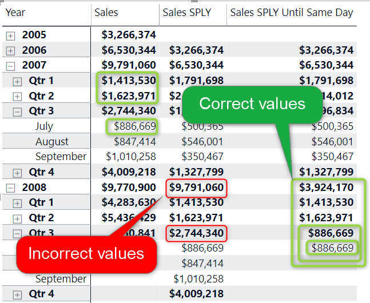
Task: Expand the 2005 year row
Action: point(10,35)
